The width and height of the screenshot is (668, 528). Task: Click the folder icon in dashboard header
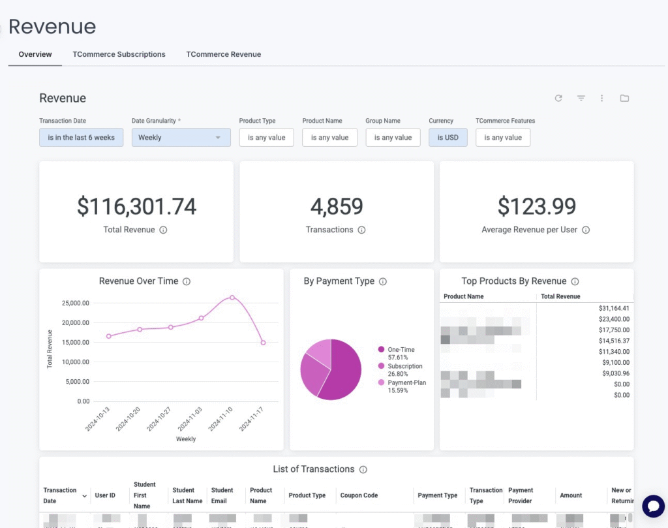(624, 99)
